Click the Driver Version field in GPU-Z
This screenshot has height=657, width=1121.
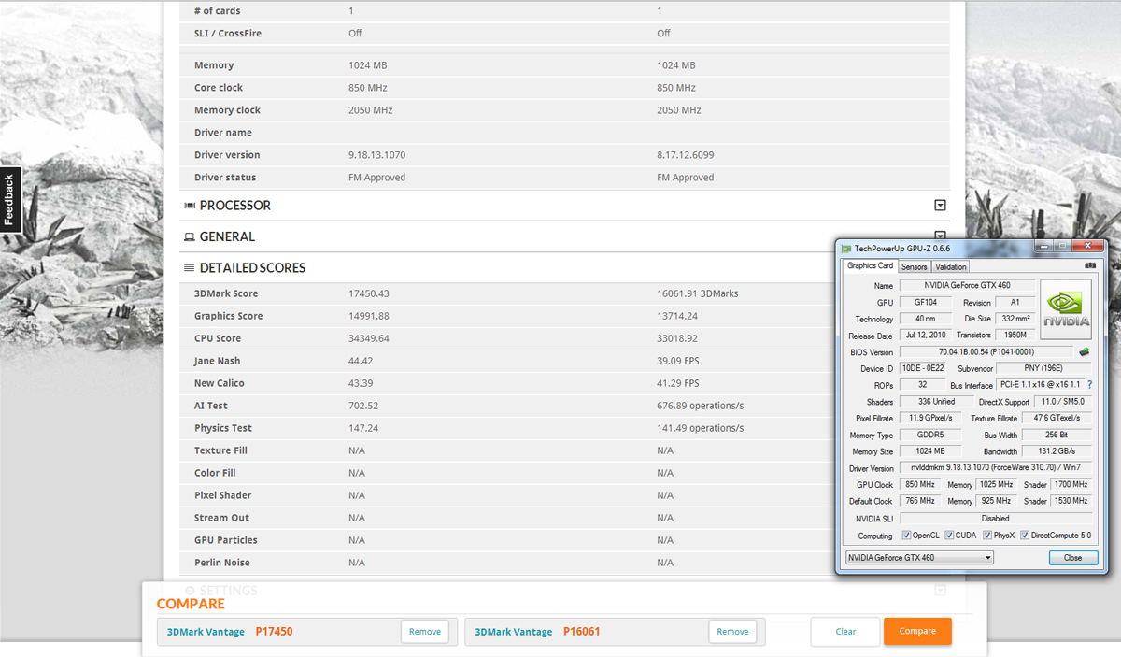pyautogui.click(x=995, y=468)
